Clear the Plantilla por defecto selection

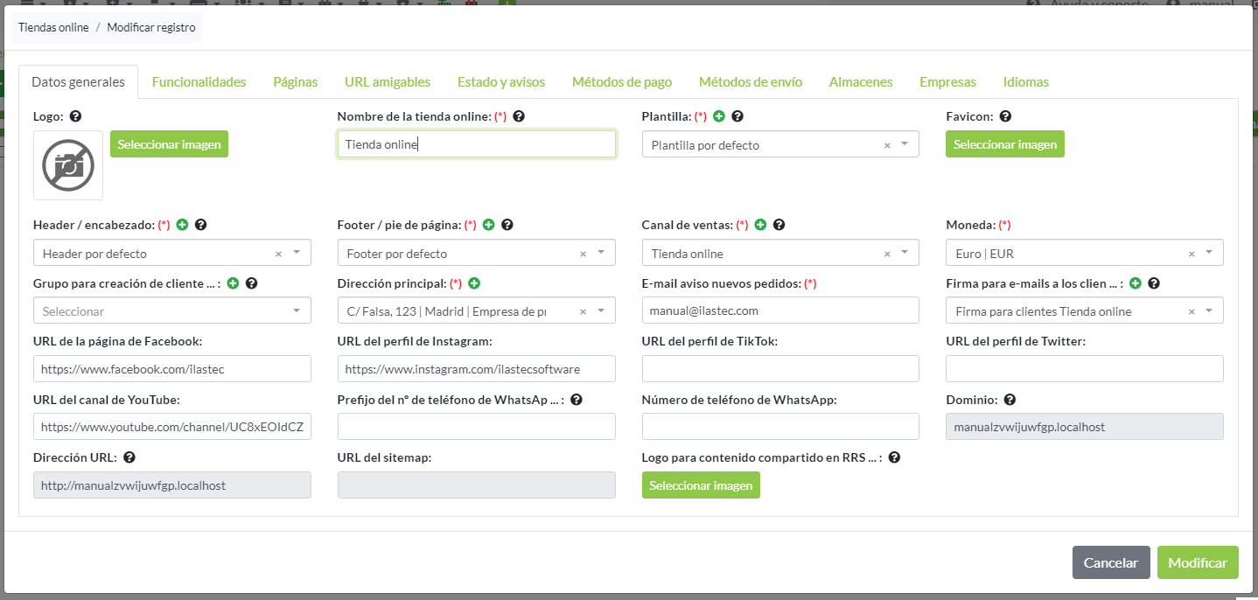point(887,145)
